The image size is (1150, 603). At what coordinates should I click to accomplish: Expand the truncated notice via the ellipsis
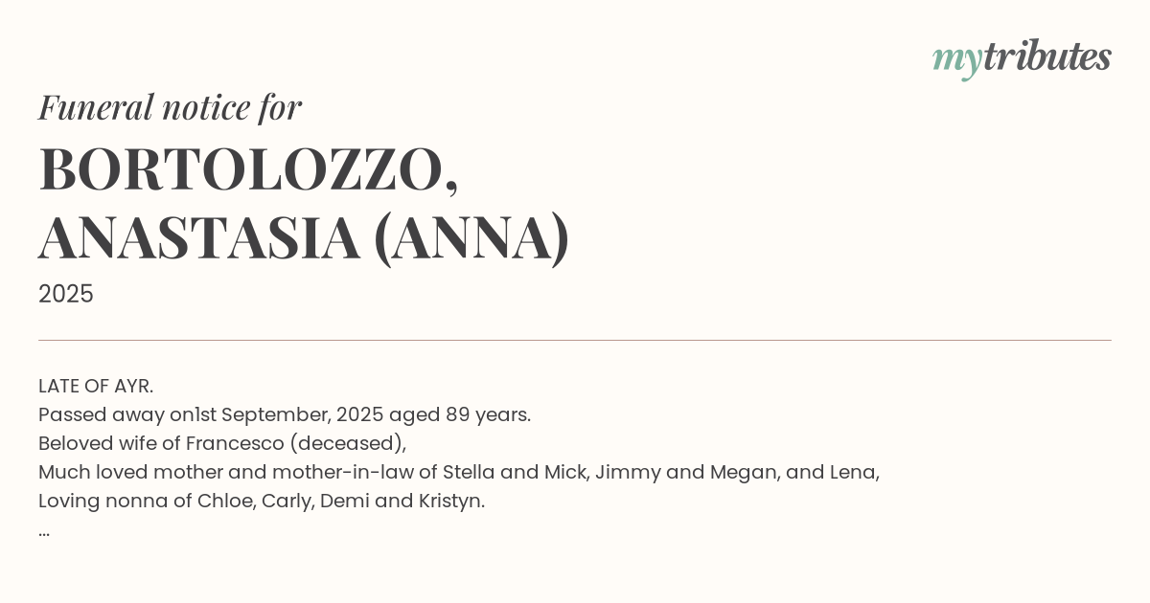click(44, 531)
